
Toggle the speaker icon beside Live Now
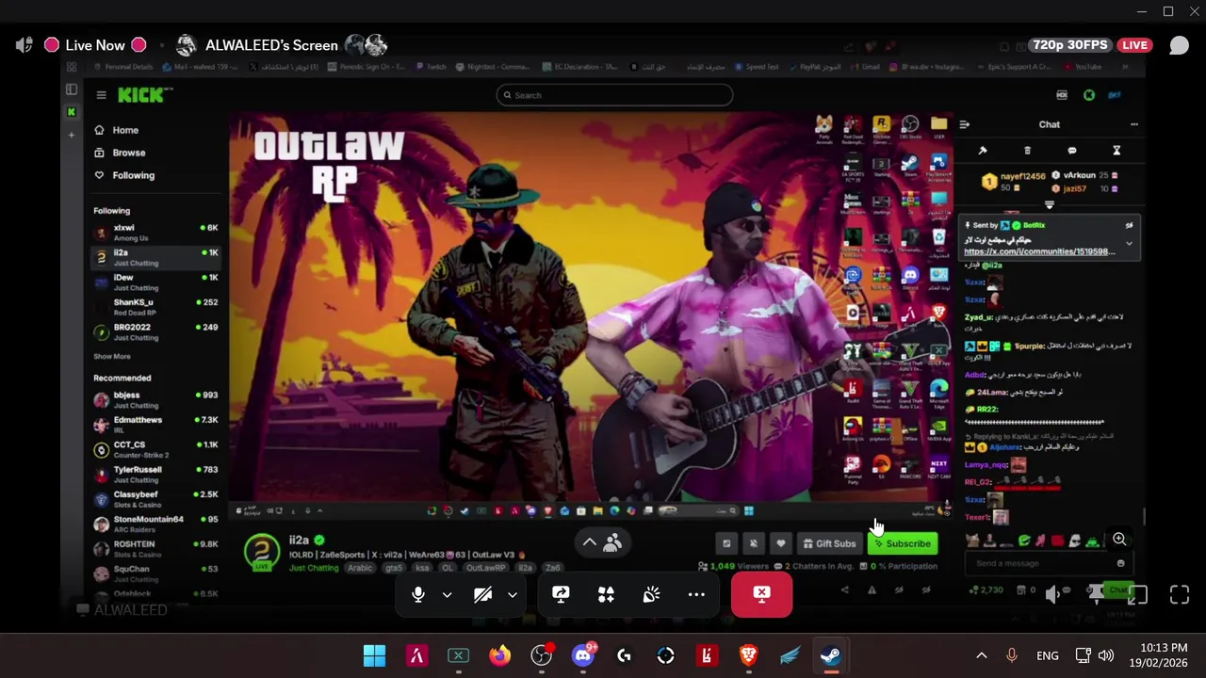point(24,45)
